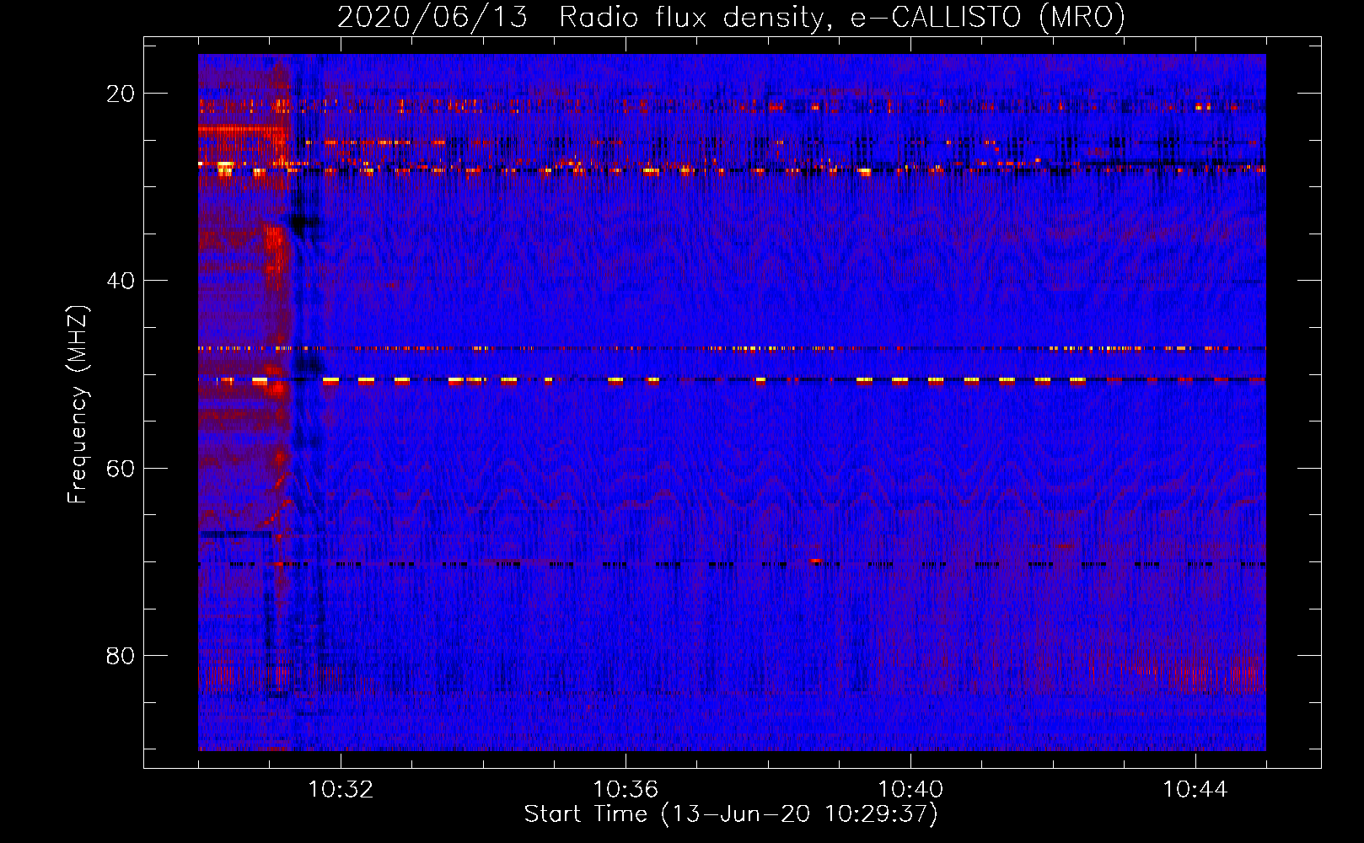Select the 20 MHz frequency tick label
The width and height of the screenshot is (1364, 843).
coord(121,94)
